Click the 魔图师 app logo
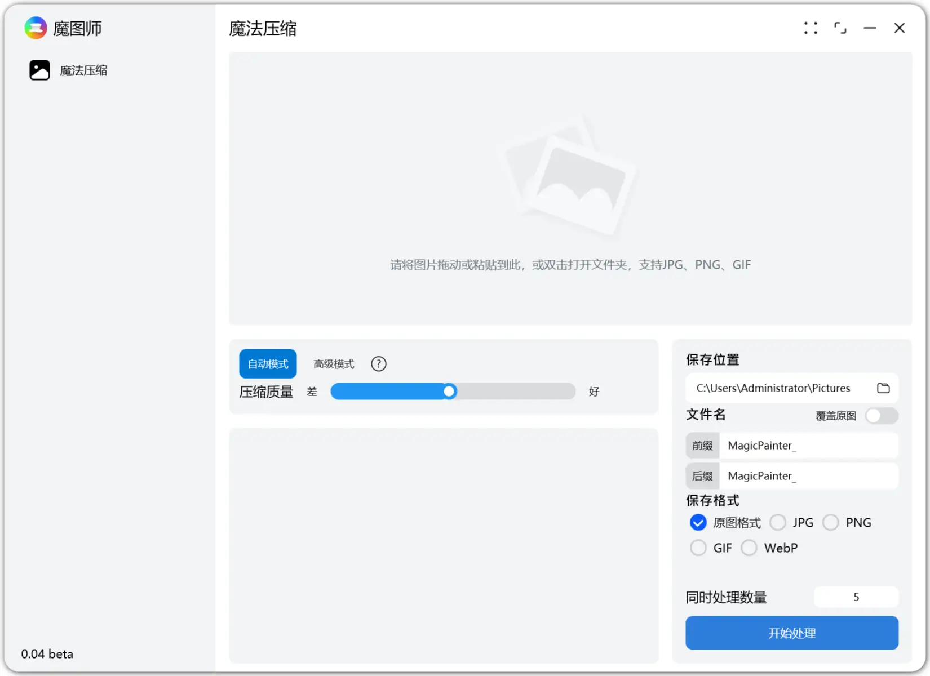 click(35, 28)
